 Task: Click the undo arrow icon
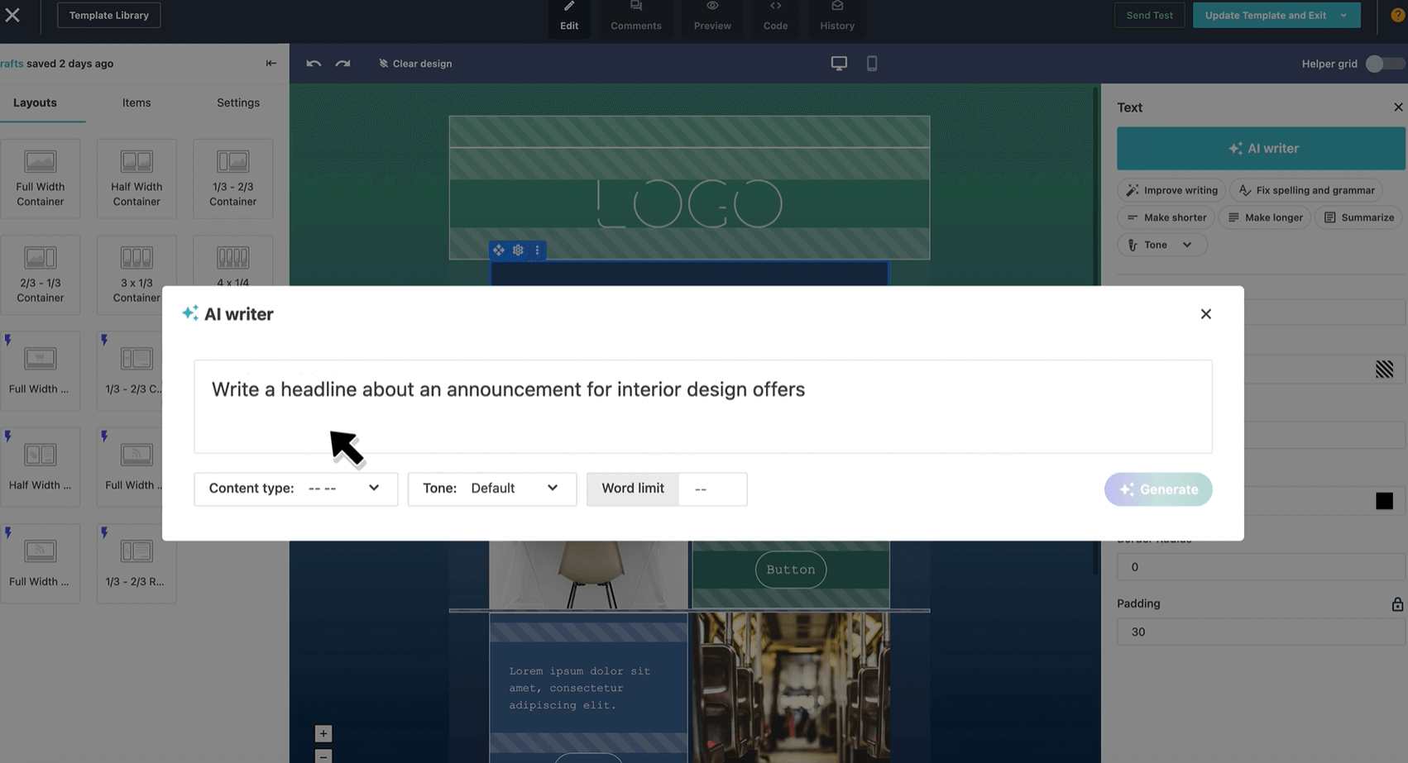314,64
